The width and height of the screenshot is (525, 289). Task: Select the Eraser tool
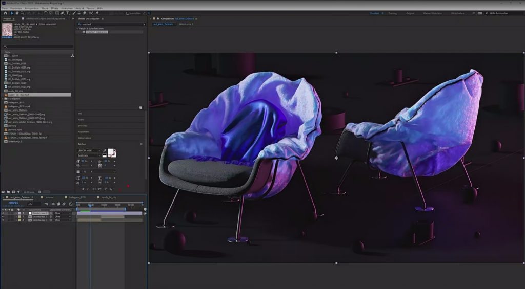[x=85, y=13]
